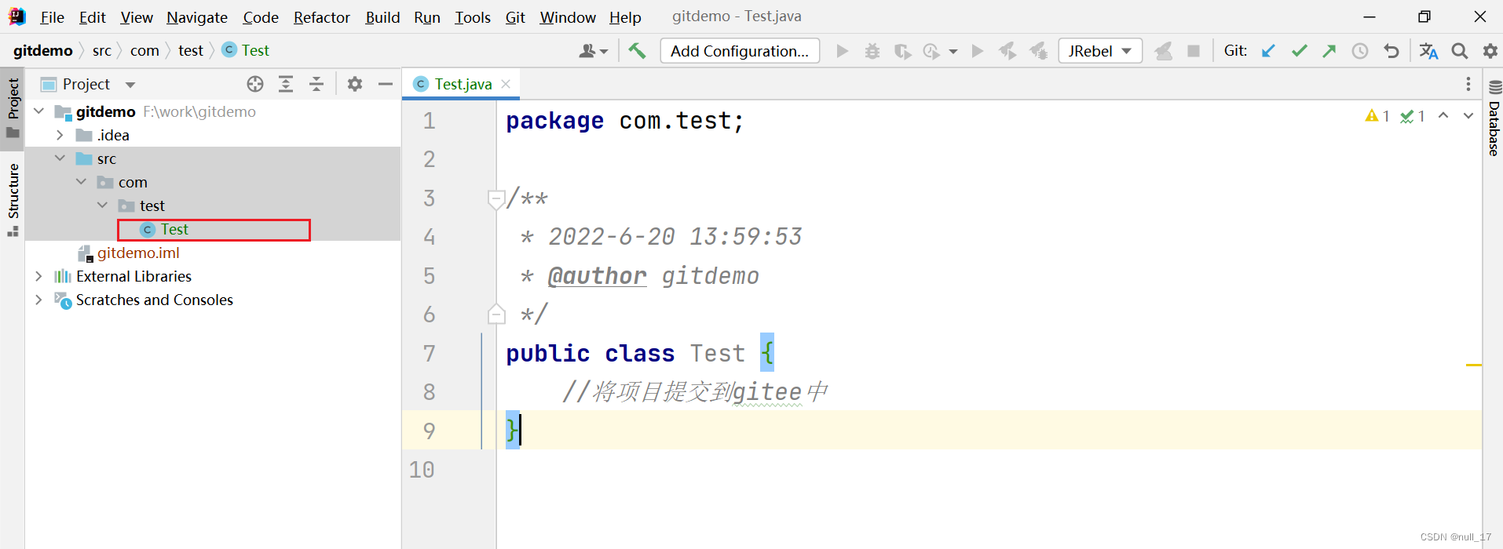Open IDE Settings via the gear icon
Viewport: 1503px width, 549px height.
point(1490,50)
